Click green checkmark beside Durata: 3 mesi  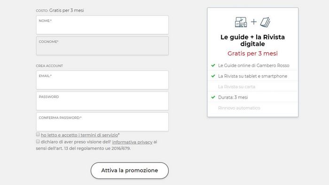[x=213, y=97]
